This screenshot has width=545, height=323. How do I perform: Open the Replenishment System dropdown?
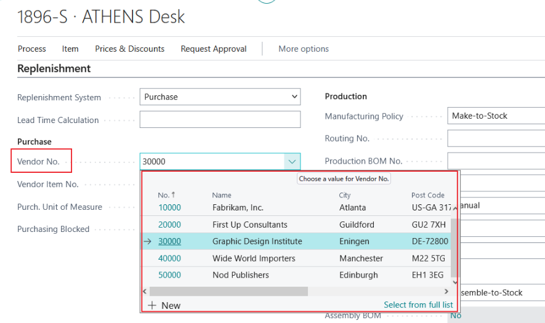(220, 97)
